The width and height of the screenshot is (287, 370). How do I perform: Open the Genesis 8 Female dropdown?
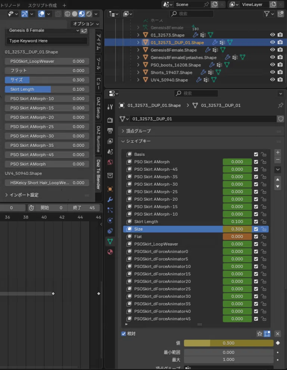[43, 30]
